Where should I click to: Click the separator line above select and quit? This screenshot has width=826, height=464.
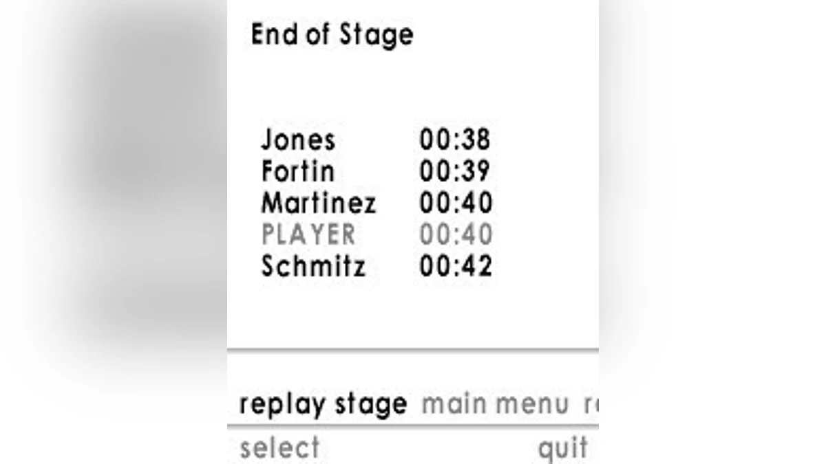[413, 428]
